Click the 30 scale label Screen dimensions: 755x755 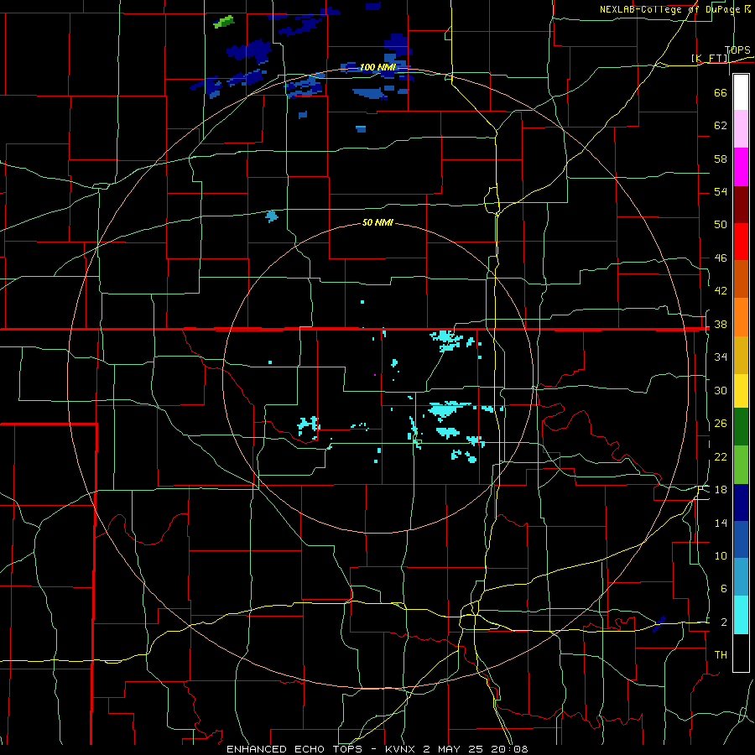(721, 390)
